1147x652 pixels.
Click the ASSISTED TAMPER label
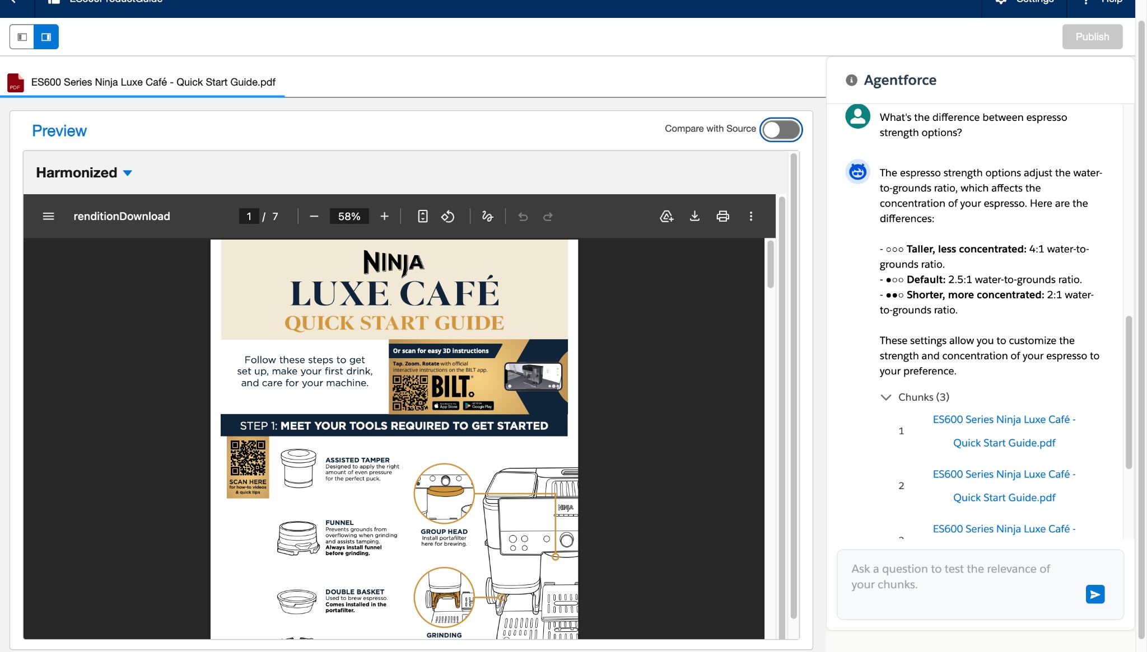pos(357,460)
